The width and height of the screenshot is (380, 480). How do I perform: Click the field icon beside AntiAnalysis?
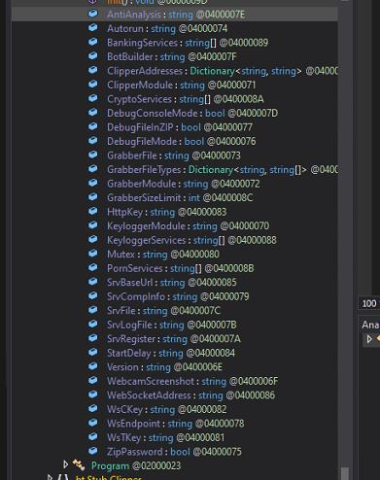point(93,14)
